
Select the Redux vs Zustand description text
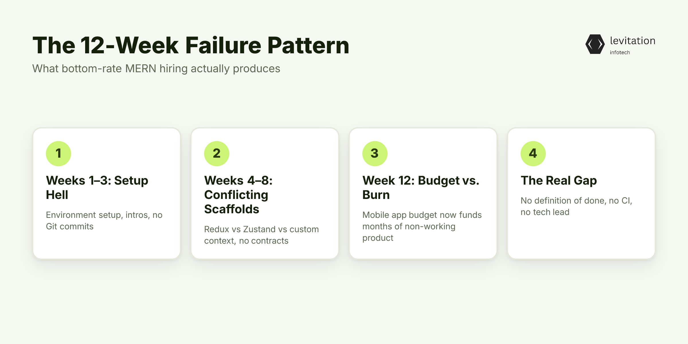[261, 235]
